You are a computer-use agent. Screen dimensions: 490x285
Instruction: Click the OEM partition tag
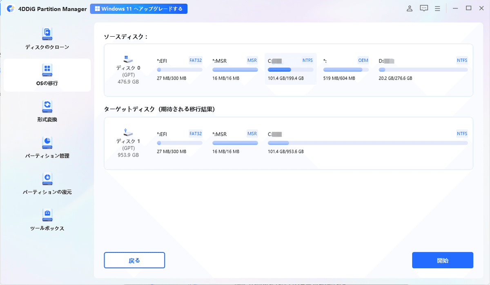click(x=363, y=60)
